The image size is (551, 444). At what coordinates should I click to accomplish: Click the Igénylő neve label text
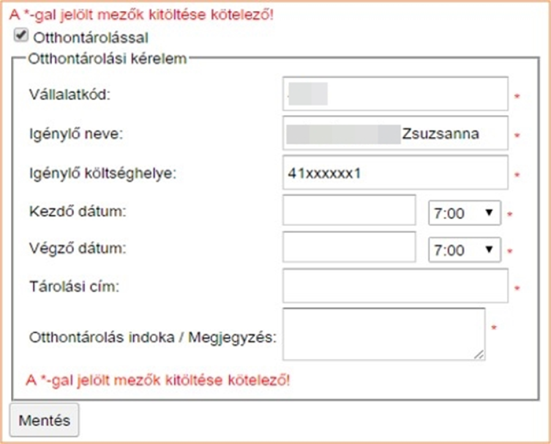pyautogui.click(x=76, y=133)
